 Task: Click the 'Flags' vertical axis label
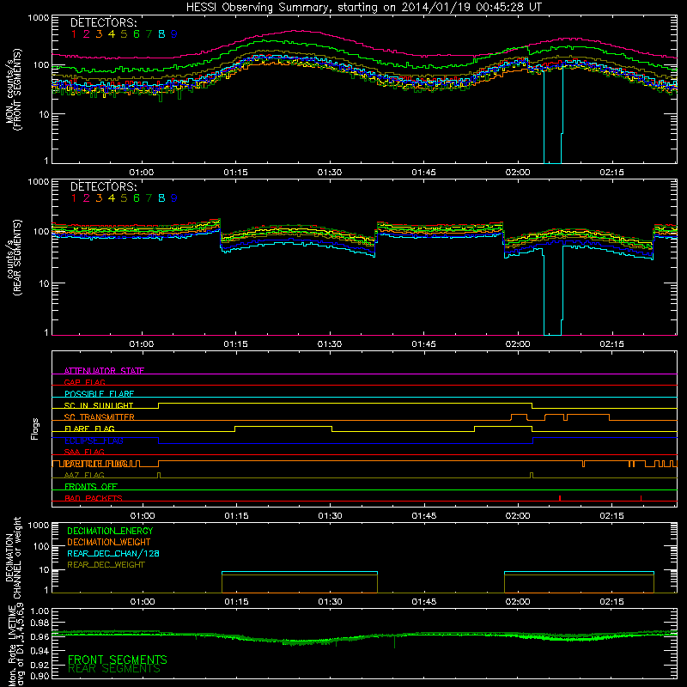pyautogui.click(x=35, y=429)
